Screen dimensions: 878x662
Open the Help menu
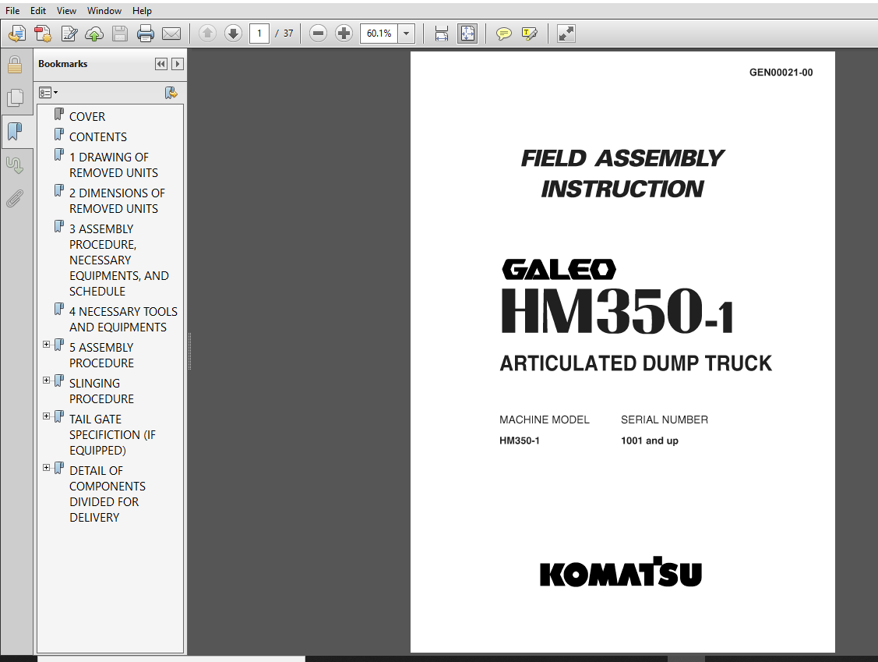coord(142,11)
